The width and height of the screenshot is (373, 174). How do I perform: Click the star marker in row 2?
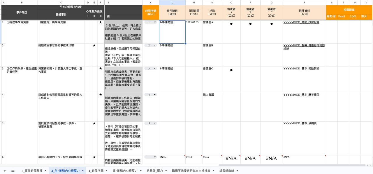pyautogui.click(x=94, y=45)
